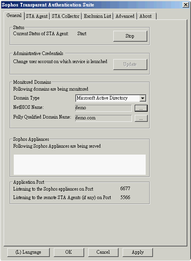Click the Listening to the Sophos appliances label
191x261 pixels.
click(x=53, y=189)
